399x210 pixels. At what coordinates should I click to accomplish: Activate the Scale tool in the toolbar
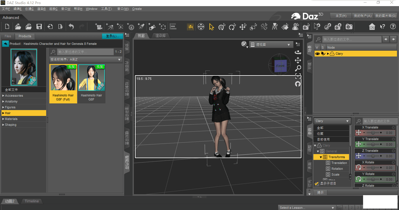[253, 27]
